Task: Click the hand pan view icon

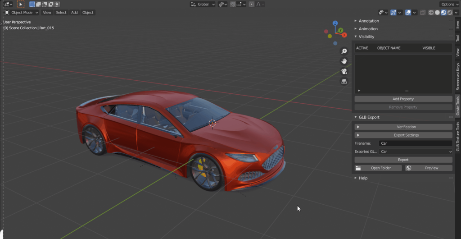Action: 344,61
